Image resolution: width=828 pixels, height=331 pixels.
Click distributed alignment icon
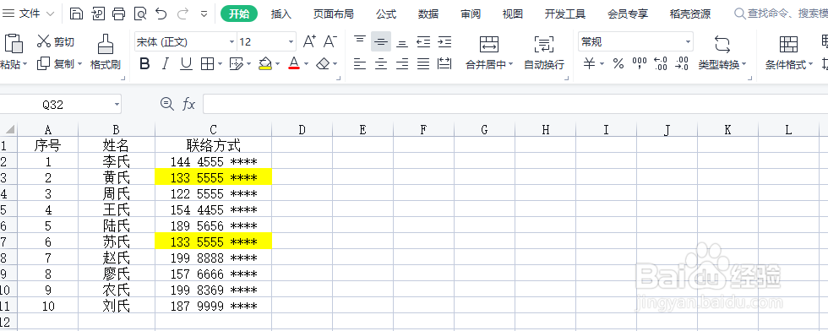444,64
